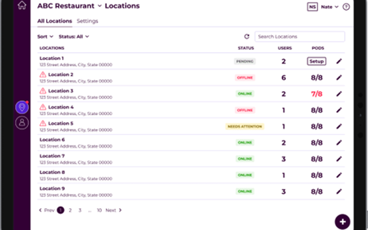This screenshot has width=368, height=230.
Task: Click Setup button for Location 1
Action: 316,62
